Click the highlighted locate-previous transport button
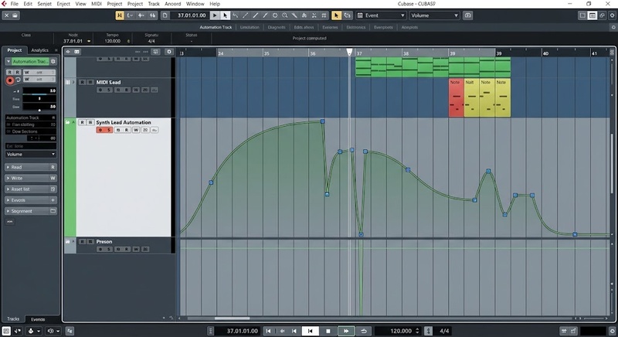 311,331
